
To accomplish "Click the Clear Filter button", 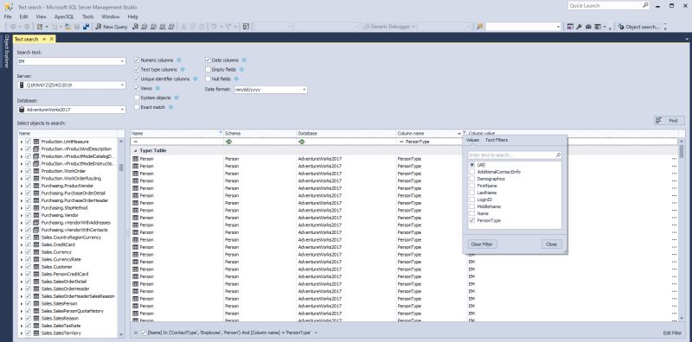I will [x=482, y=244].
